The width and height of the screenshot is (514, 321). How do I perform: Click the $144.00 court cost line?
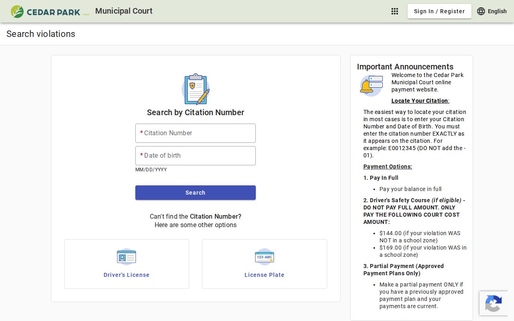(420, 237)
